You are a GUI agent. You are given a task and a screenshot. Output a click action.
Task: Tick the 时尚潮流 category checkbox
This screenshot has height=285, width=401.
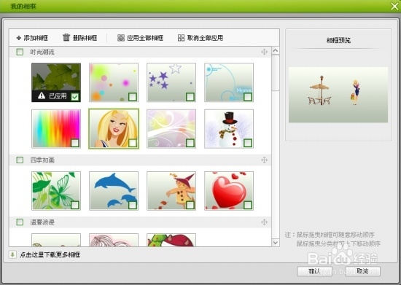(x=20, y=52)
